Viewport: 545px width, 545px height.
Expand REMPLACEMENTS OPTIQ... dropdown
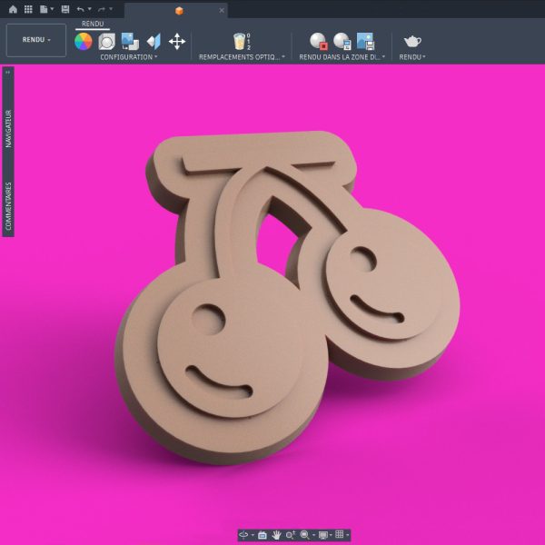242,57
